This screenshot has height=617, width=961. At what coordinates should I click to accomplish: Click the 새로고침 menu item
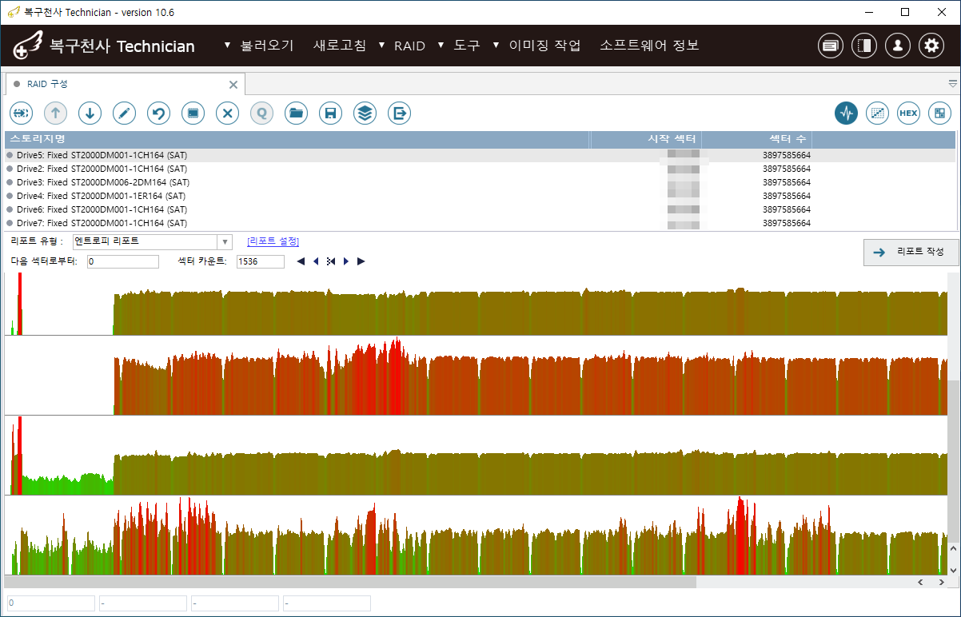click(x=340, y=46)
